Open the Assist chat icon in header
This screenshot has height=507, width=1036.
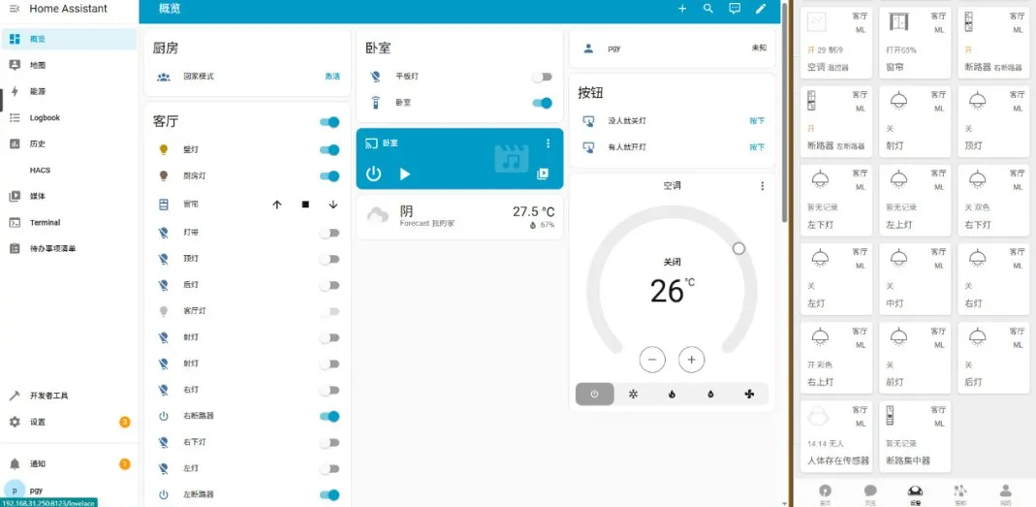point(735,9)
